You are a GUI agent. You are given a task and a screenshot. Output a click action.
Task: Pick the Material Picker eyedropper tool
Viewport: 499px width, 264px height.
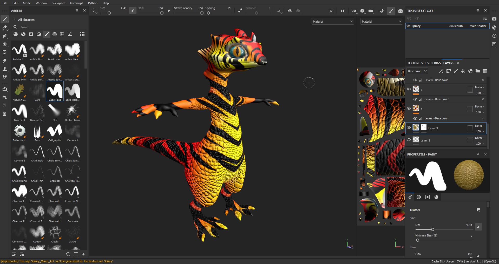[x=4, y=77]
